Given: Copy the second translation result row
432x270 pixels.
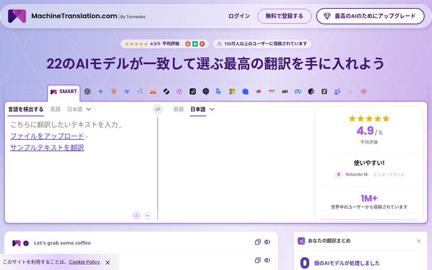Looking at the screenshot, I should point(258,260).
